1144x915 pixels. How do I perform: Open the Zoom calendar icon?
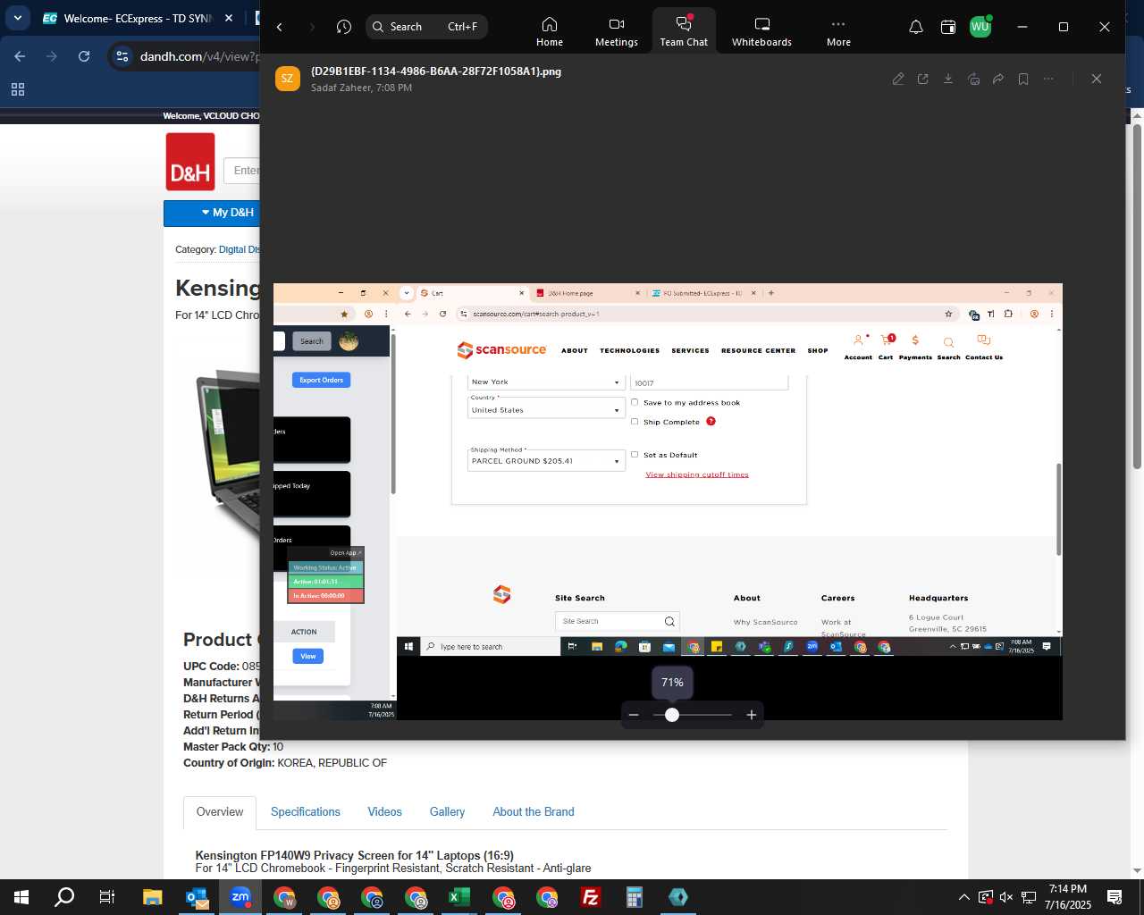pos(948,27)
